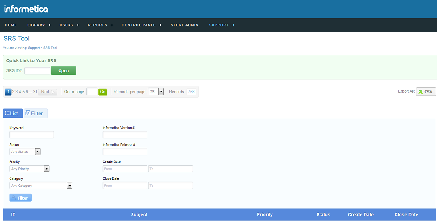
Task: Go to page 2
Action: (x=13, y=92)
